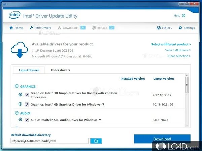Screen dimensions: 202x151
Task: Uncheck HD Graphics Driver for Windows 7
Action: click(x=27, y=104)
